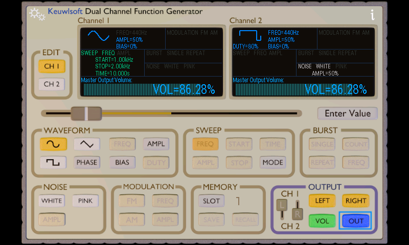Click the burst FREQ button
The height and width of the screenshot is (245, 409).
(x=356, y=162)
